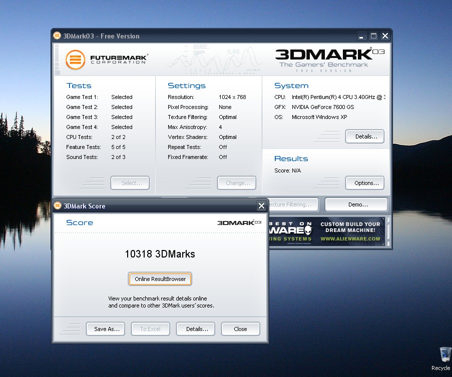Click the Game Test 3 label
This screenshot has height=377, width=452.
point(82,117)
